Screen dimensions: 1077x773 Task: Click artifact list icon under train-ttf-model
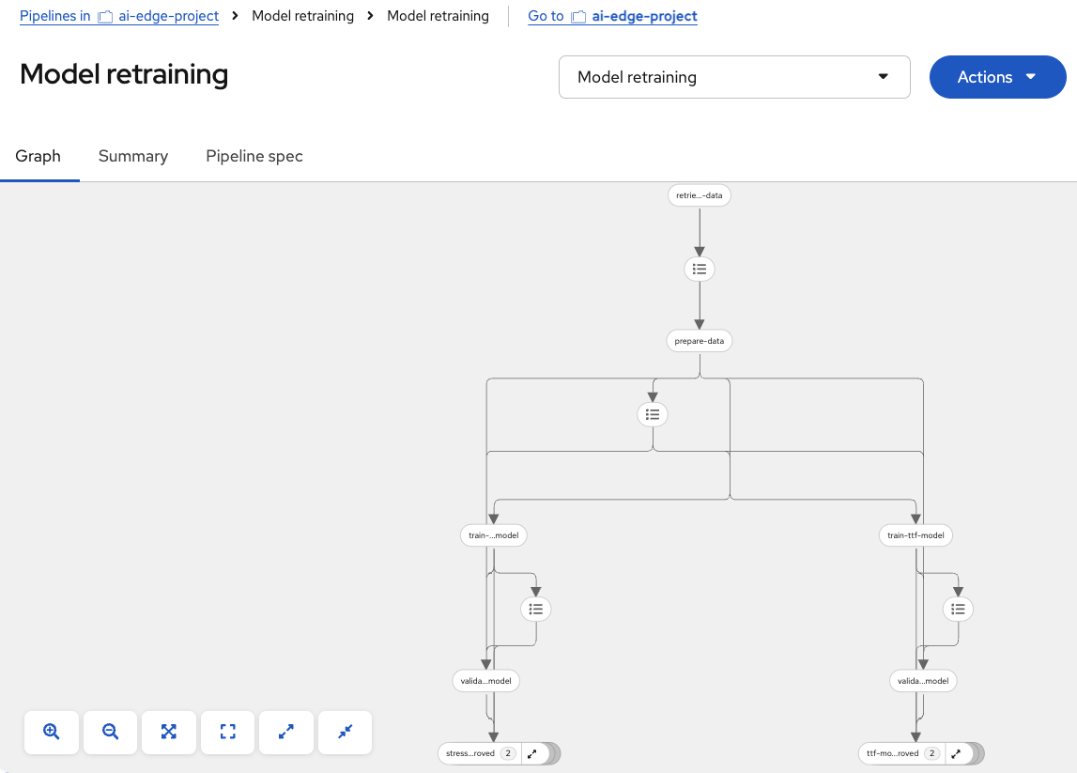(x=958, y=609)
